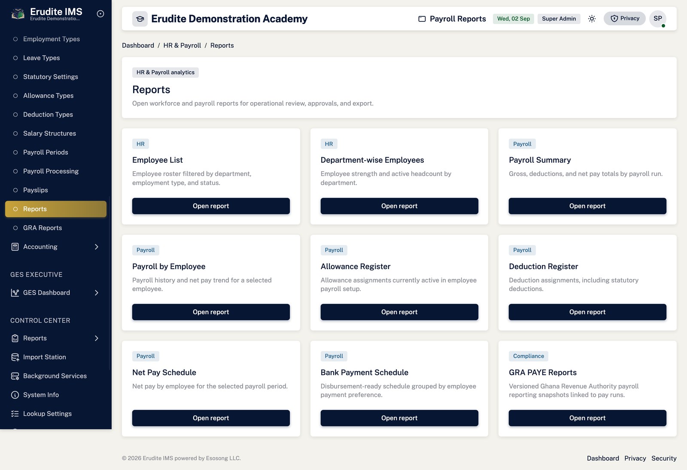Click System Info icon
Viewport: 687px width, 470px height.
click(15, 395)
